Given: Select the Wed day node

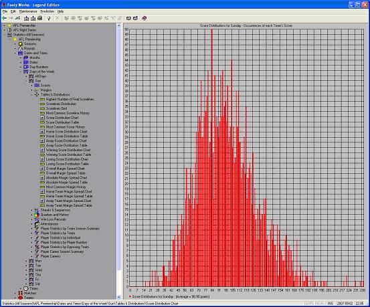Looking at the screenshot, I should tap(38, 270).
